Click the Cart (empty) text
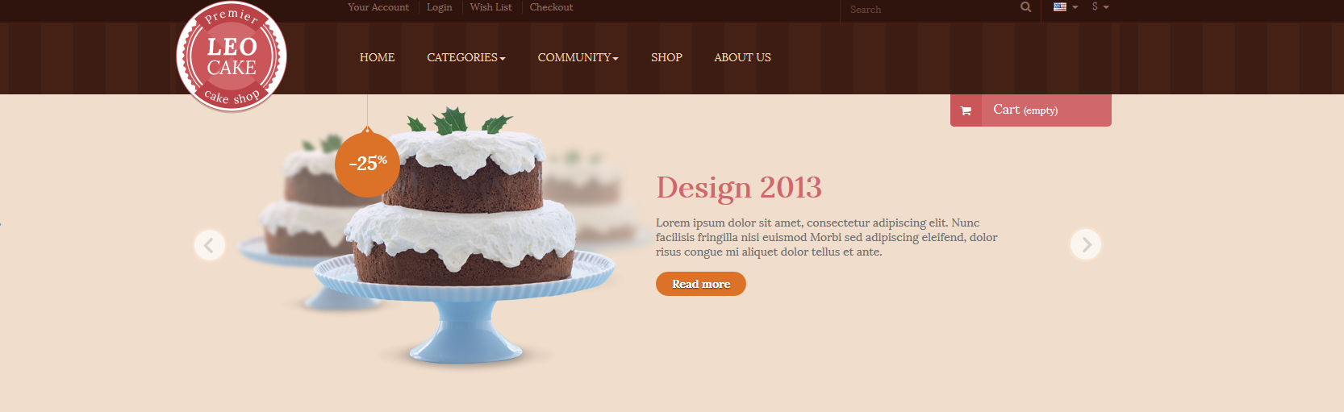Screen dimensions: 1344x412 (1025, 110)
